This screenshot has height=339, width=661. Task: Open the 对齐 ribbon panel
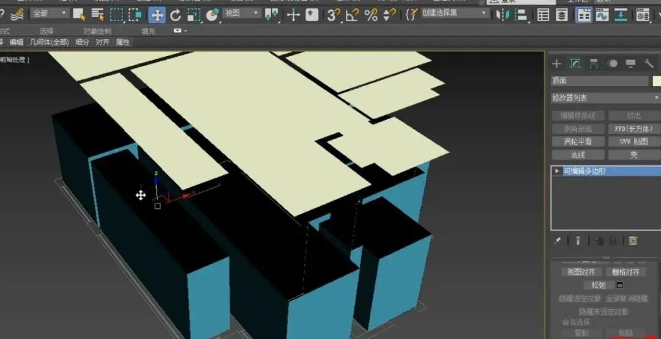coord(102,42)
